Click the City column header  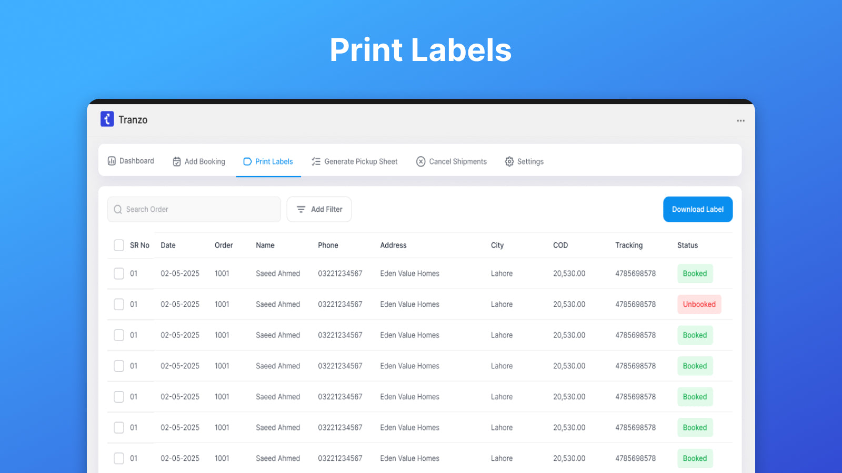[497, 245]
